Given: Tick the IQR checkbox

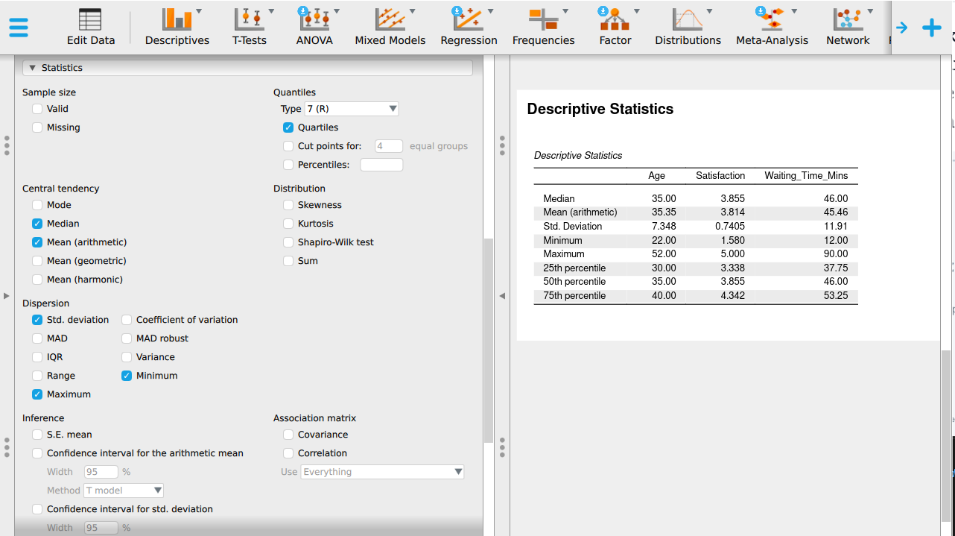Looking at the screenshot, I should [x=37, y=357].
